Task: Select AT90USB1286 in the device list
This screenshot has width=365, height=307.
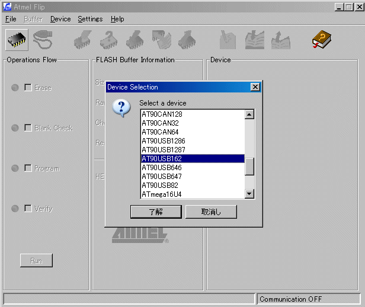Action: point(193,141)
